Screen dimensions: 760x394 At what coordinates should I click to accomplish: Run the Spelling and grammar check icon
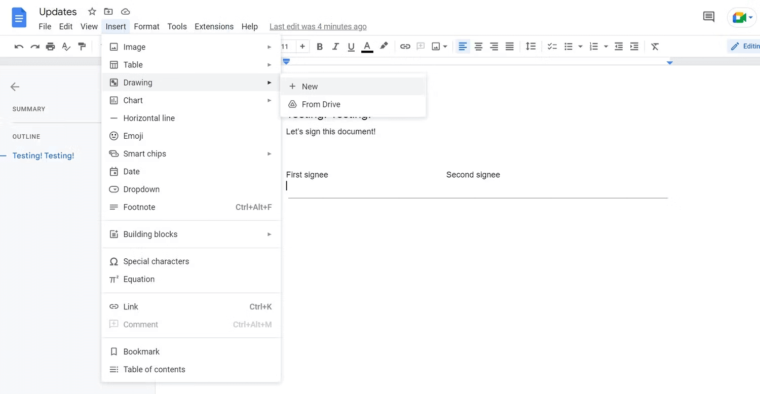[66, 46]
